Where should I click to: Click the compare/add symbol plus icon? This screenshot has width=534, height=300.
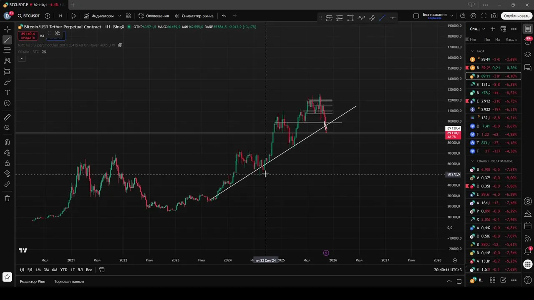[47, 16]
